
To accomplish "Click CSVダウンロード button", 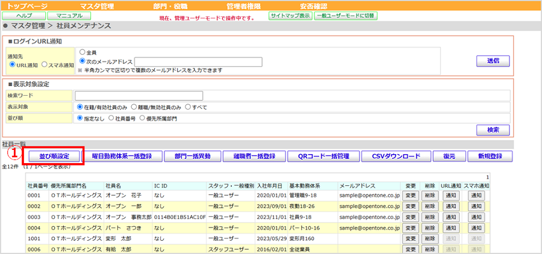I will (396, 156).
